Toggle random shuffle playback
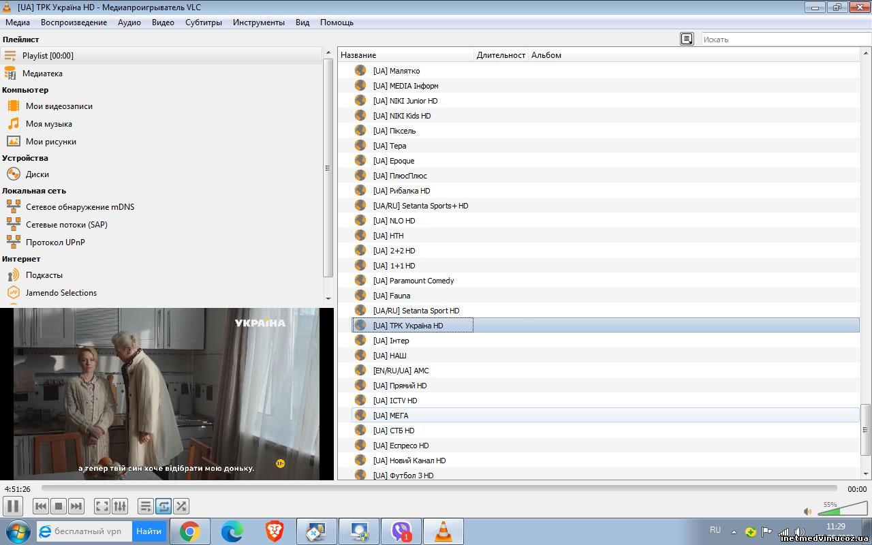872x545 pixels. 181,506
